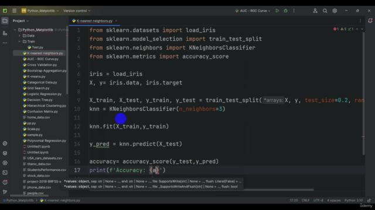Change 4 spaces indent setting
375x210 pixels.
click(x=333, y=201)
